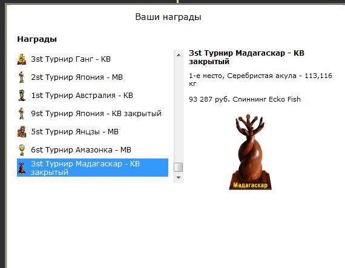Click the awards list scrollbar thumb

coord(179,167)
